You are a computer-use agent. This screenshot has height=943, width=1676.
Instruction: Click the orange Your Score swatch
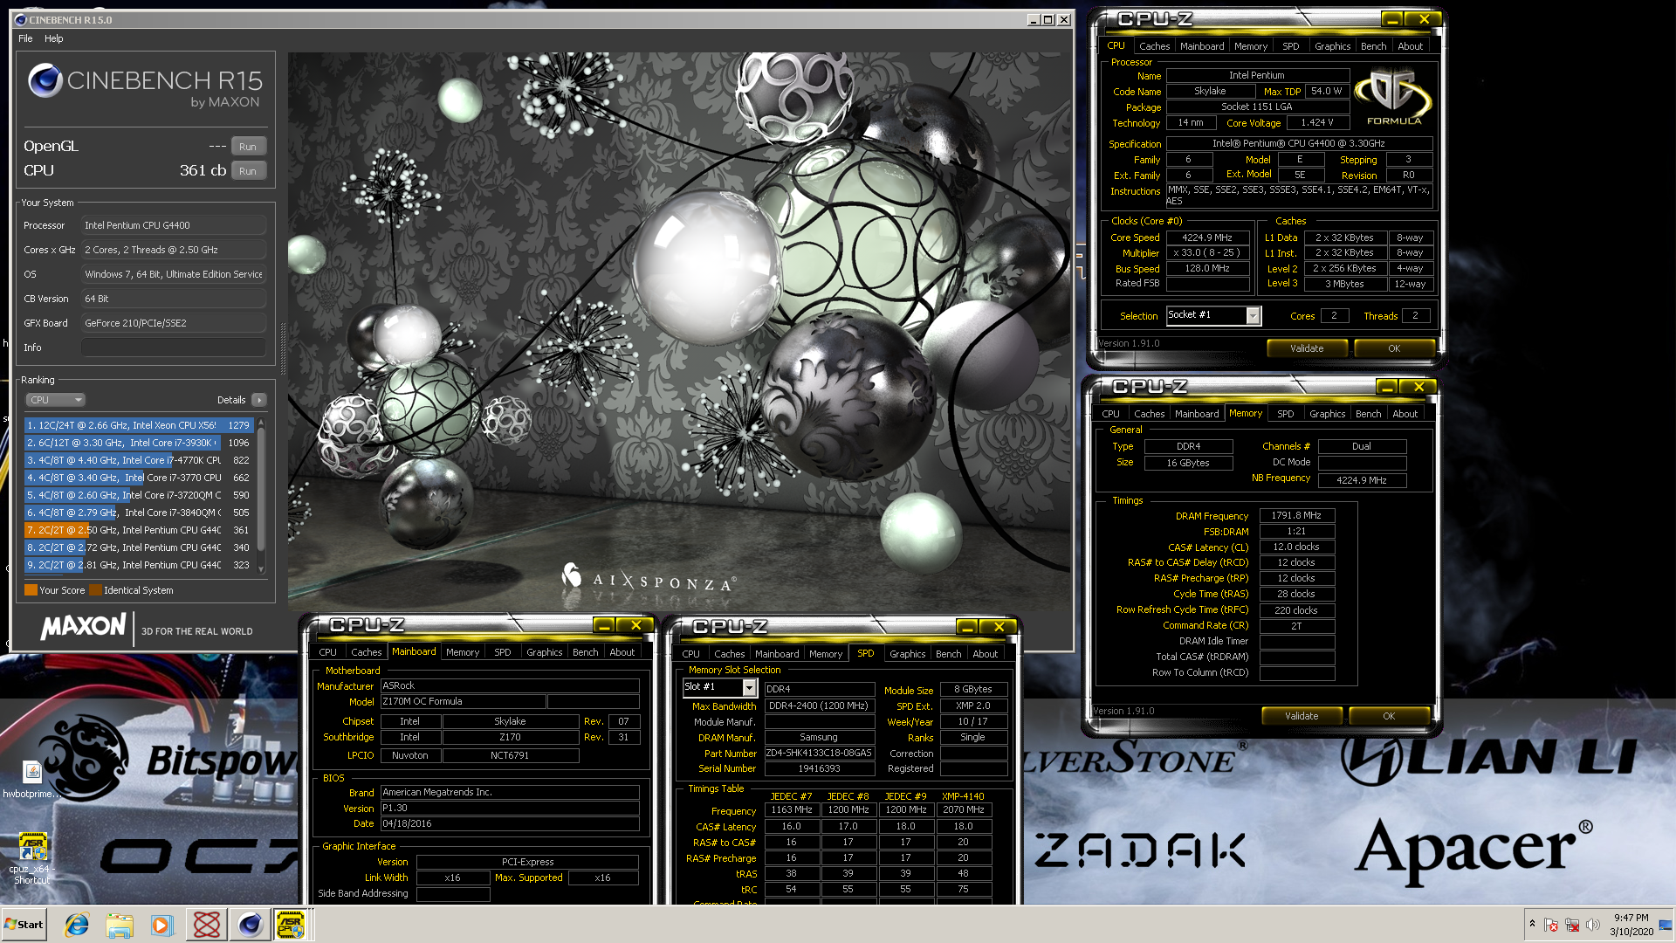31,590
